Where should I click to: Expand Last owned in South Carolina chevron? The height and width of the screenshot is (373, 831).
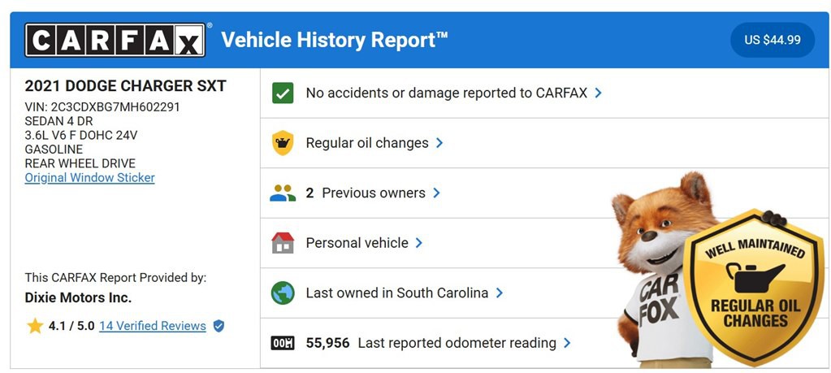(500, 293)
